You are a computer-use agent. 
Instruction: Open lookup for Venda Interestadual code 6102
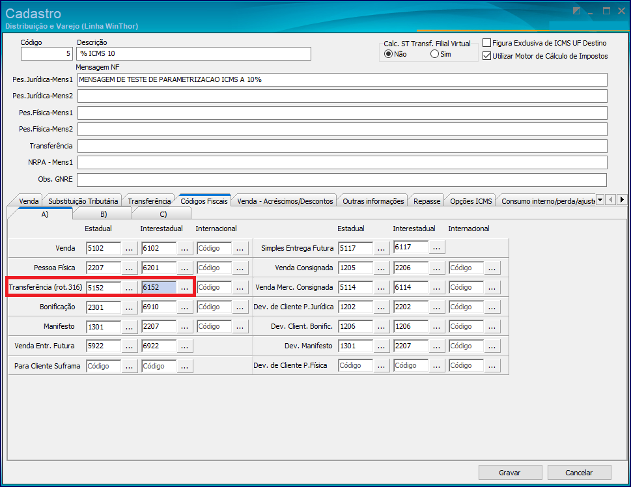184,248
